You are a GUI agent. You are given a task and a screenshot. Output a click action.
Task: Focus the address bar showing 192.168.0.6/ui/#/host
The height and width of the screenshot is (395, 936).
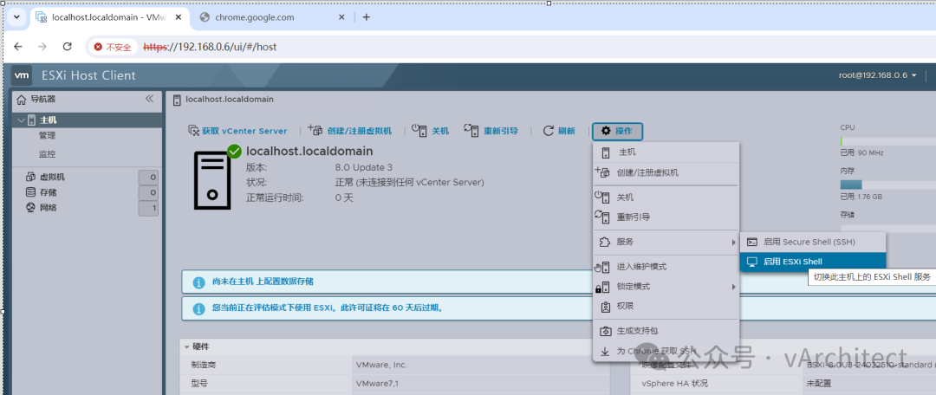tap(210, 47)
